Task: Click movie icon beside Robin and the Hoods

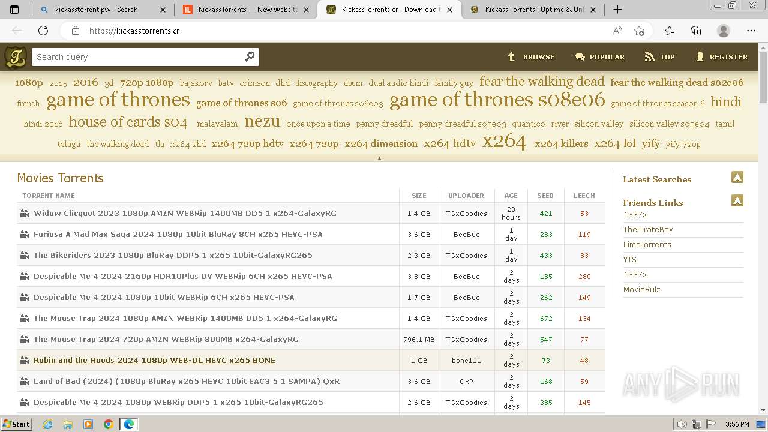Action: click(x=25, y=360)
